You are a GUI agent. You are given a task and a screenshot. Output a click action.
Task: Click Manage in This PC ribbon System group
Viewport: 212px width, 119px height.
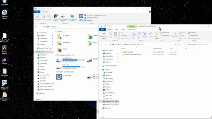point(88,20)
